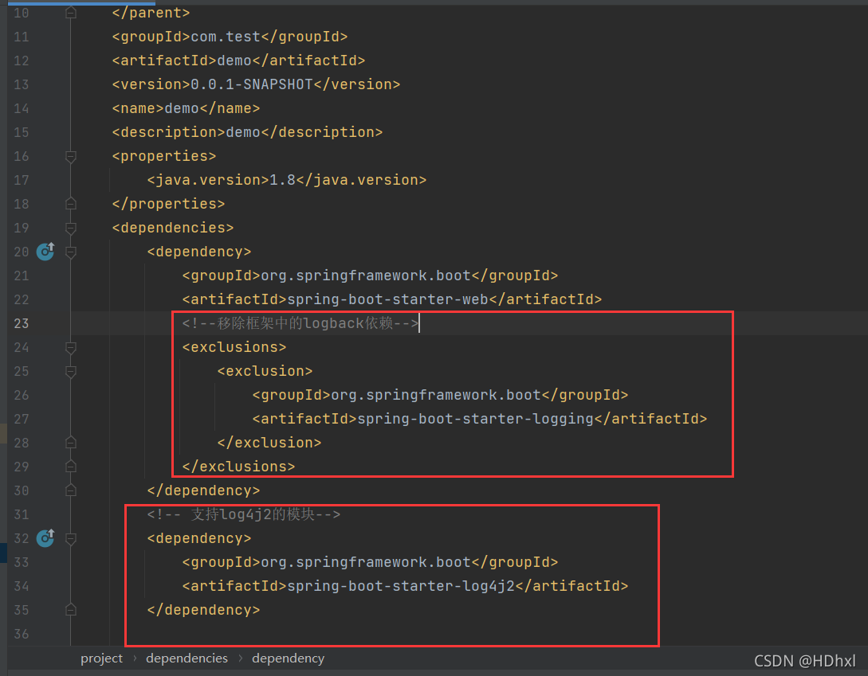Click the fold end marker on line 18
The width and height of the screenshot is (868, 676).
coord(70,204)
